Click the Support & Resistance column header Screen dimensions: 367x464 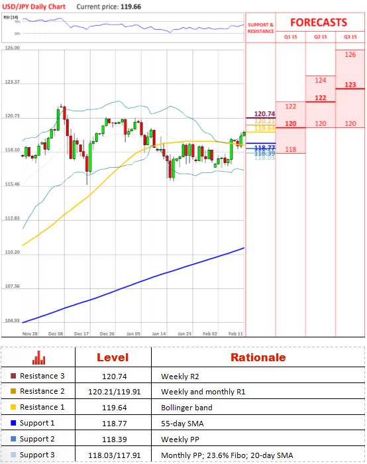(x=260, y=28)
